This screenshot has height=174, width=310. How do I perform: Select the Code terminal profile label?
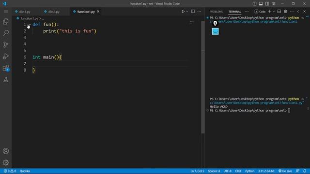260,12
